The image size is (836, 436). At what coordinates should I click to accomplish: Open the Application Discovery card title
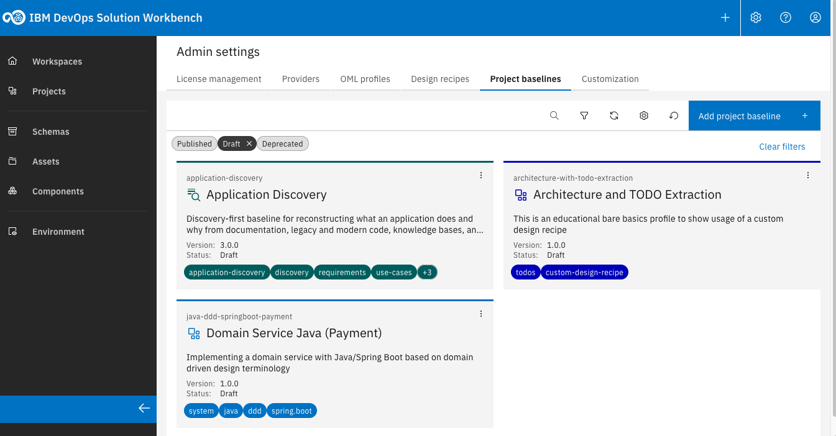point(267,195)
